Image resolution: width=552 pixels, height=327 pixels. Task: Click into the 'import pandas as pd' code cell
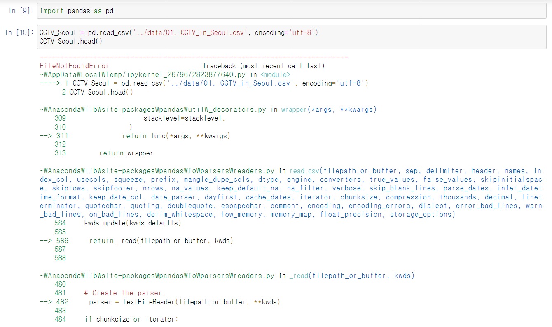(292, 11)
